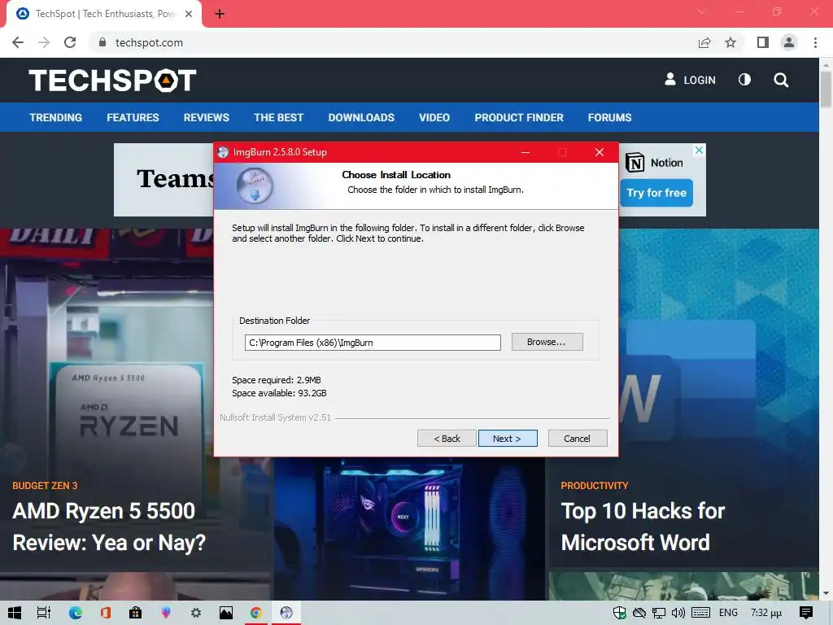Screen dimensions: 833x625
Task: Open clock showing 7:32
Action: (x=766, y=613)
